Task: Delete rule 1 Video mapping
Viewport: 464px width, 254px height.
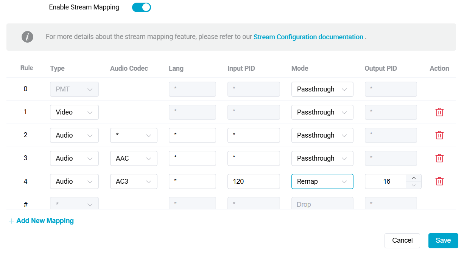Action: click(439, 112)
